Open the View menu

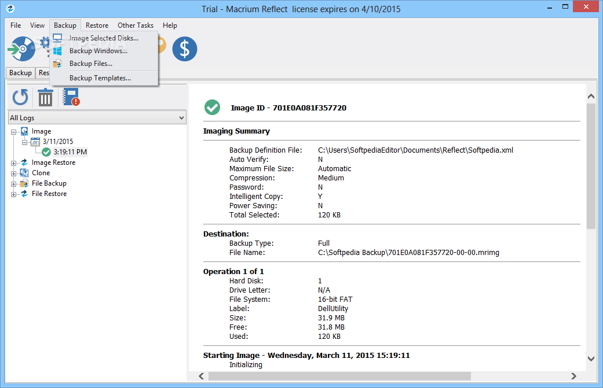[x=37, y=25]
